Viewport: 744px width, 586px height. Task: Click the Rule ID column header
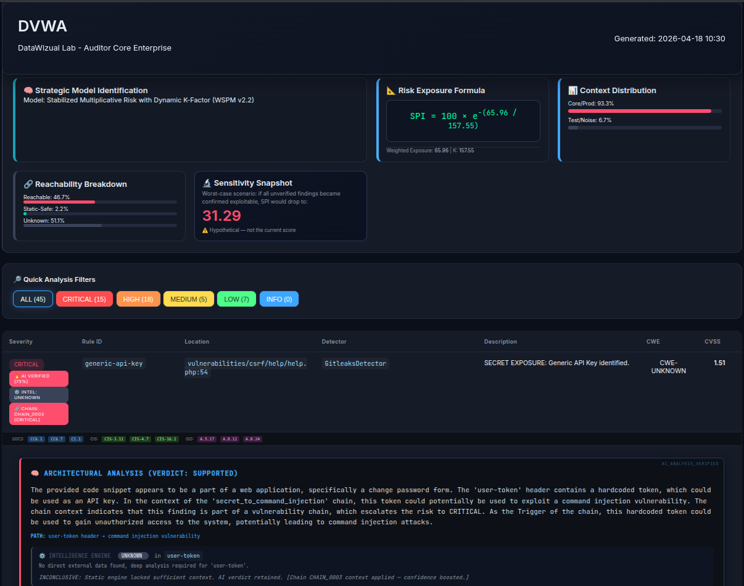click(92, 342)
